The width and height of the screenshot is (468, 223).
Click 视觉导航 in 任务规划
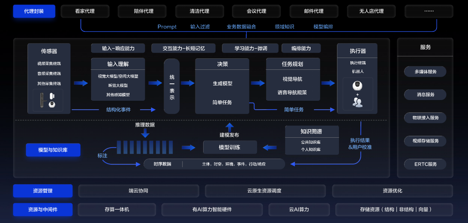[293, 79]
